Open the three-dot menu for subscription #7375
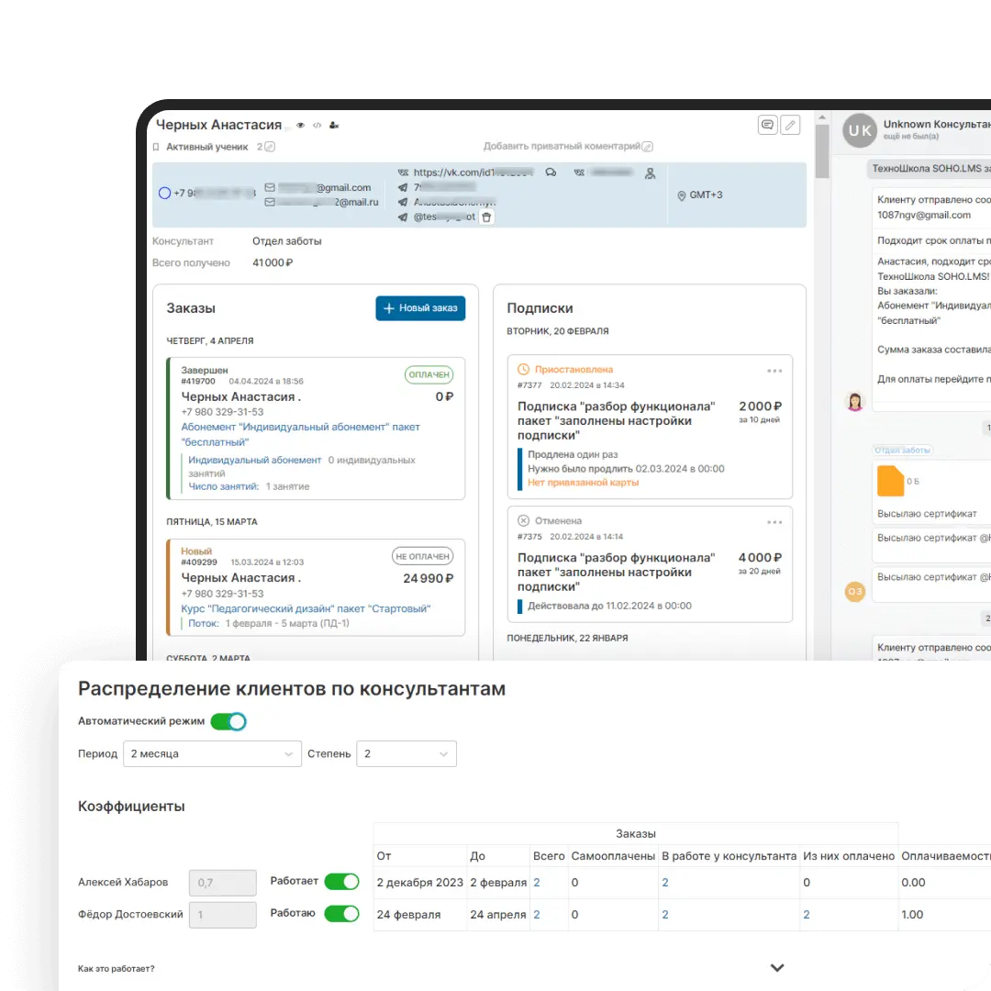Image resolution: width=991 pixels, height=991 pixels. pos(774,521)
